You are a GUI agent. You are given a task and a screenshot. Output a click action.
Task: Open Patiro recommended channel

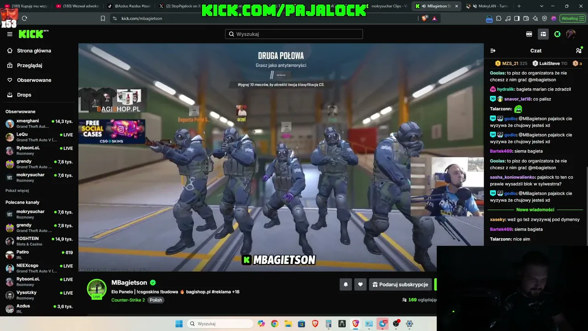[39, 255]
